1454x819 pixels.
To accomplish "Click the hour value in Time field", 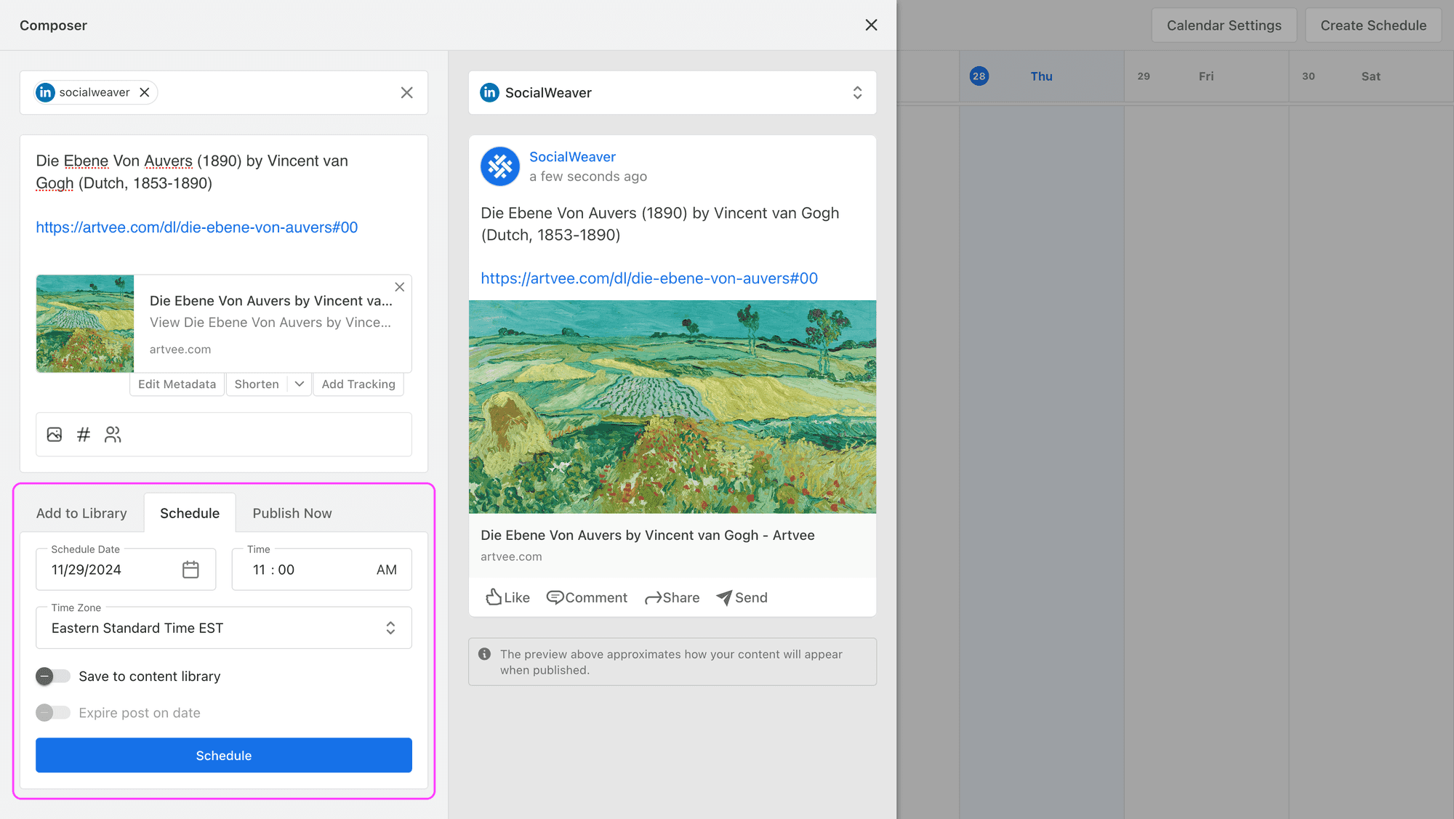I will click(x=260, y=570).
